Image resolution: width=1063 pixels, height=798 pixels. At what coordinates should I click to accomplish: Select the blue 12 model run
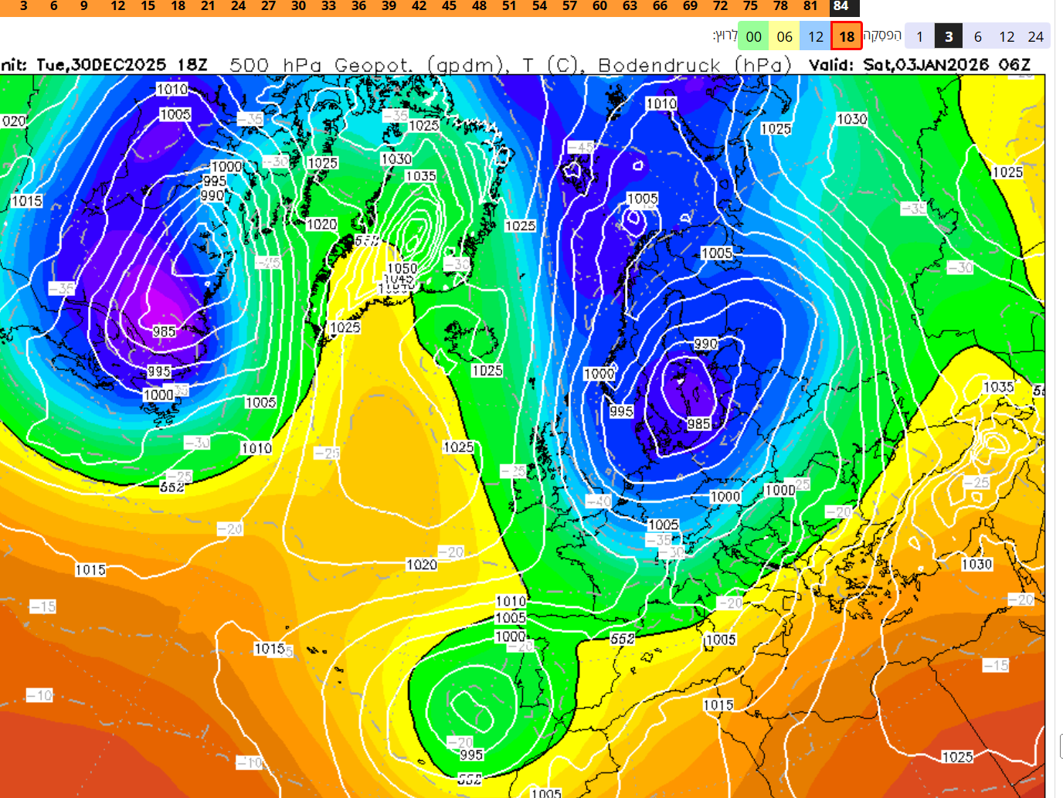point(816,36)
